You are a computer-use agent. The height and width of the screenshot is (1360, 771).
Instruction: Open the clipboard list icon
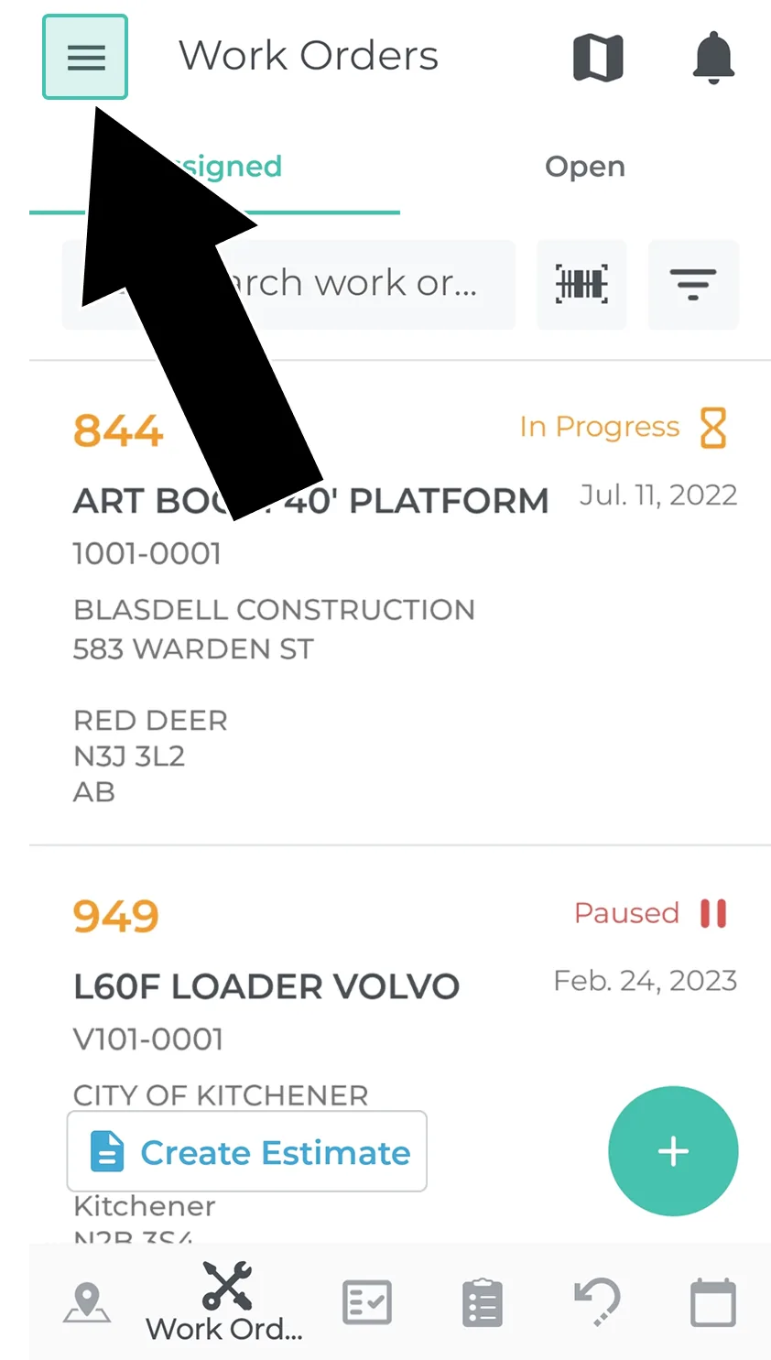click(x=483, y=1302)
